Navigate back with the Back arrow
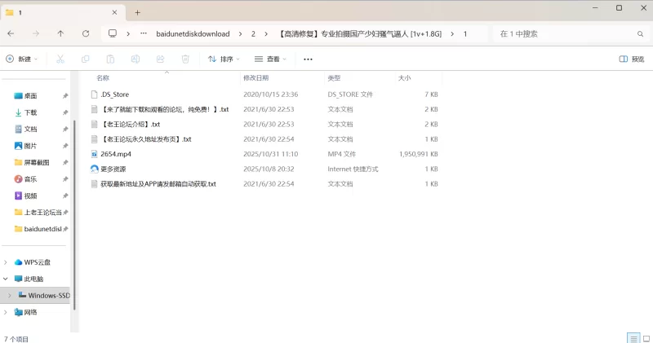Screen dimensions: 653x343 [x=11, y=33]
